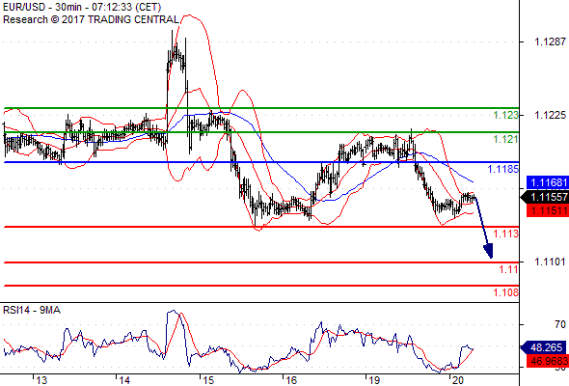Click the 1.1287 price axis label
Image resolution: width=569 pixels, height=386 pixels.
(550, 41)
